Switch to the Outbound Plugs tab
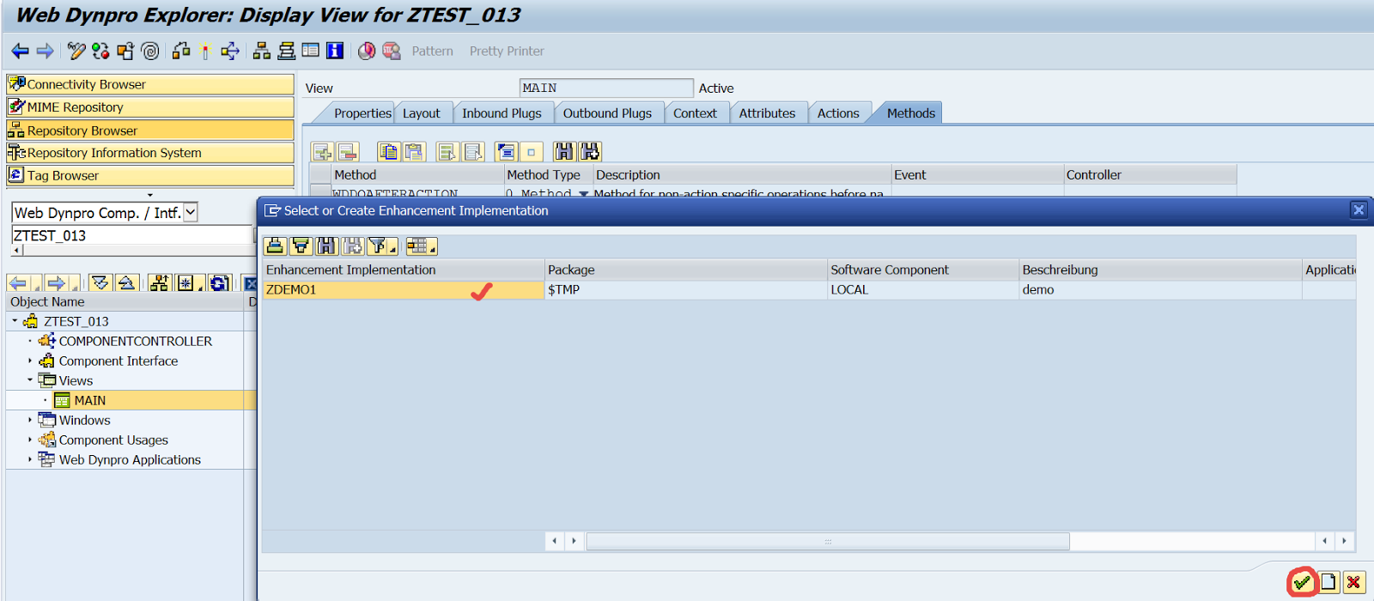 pos(607,113)
